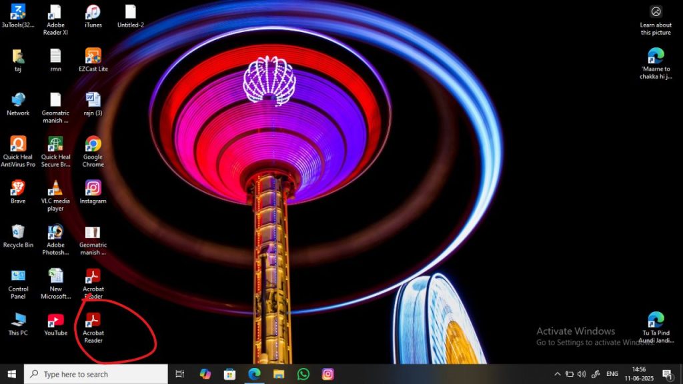Open Instagram from the taskbar
The height and width of the screenshot is (384, 683).
pos(327,374)
